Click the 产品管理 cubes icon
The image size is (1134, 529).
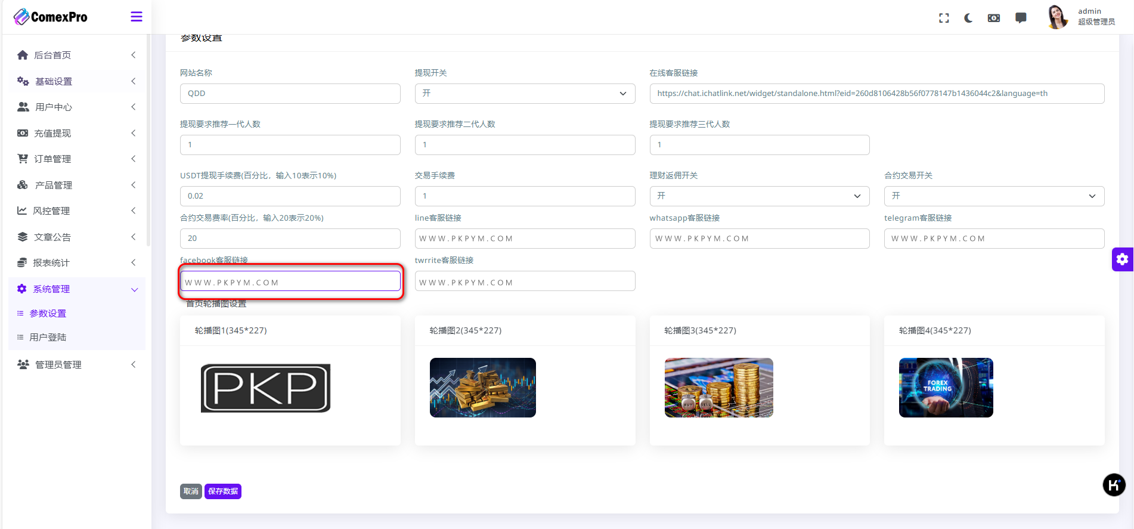(x=23, y=185)
